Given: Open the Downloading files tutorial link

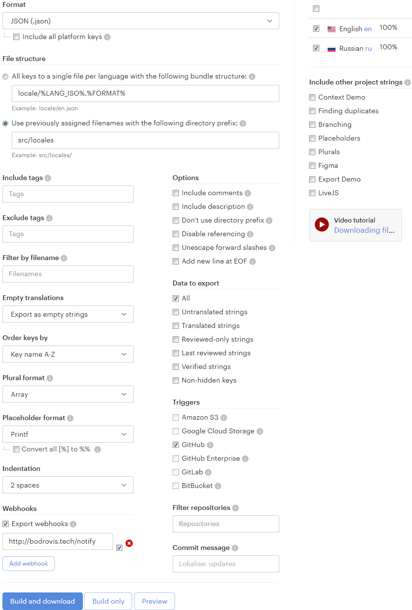Looking at the screenshot, I should (364, 230).
